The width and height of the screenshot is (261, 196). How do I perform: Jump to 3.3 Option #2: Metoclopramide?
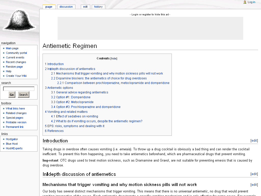[x=72, y=102]
